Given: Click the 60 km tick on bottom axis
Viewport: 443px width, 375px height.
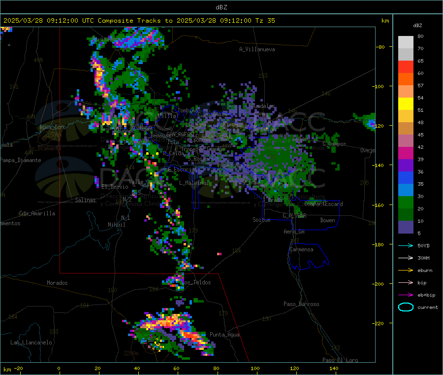Looking at the screenshot, I should tap(177, 368).
